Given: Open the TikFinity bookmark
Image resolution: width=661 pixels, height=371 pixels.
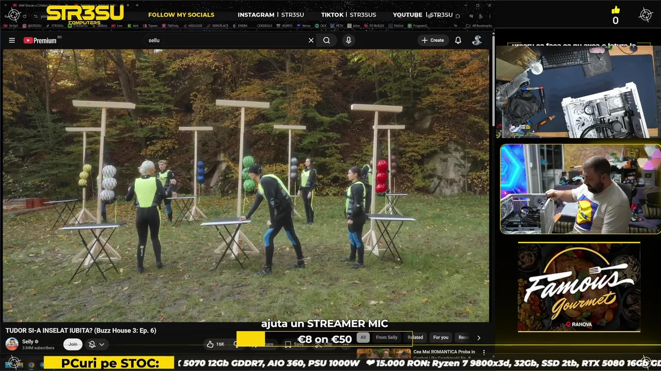Looking at the screenshot, I should coord(170,26).
